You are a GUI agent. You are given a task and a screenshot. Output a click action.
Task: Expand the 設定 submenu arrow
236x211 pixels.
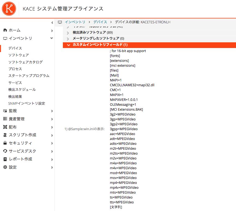52,168
